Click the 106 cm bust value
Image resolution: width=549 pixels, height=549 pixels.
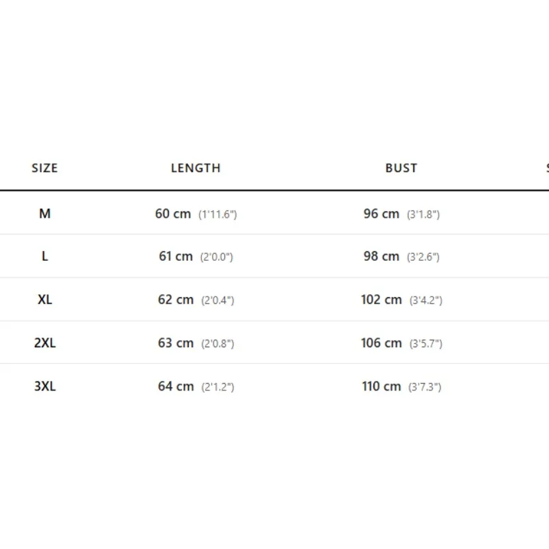tap(382, 342)
